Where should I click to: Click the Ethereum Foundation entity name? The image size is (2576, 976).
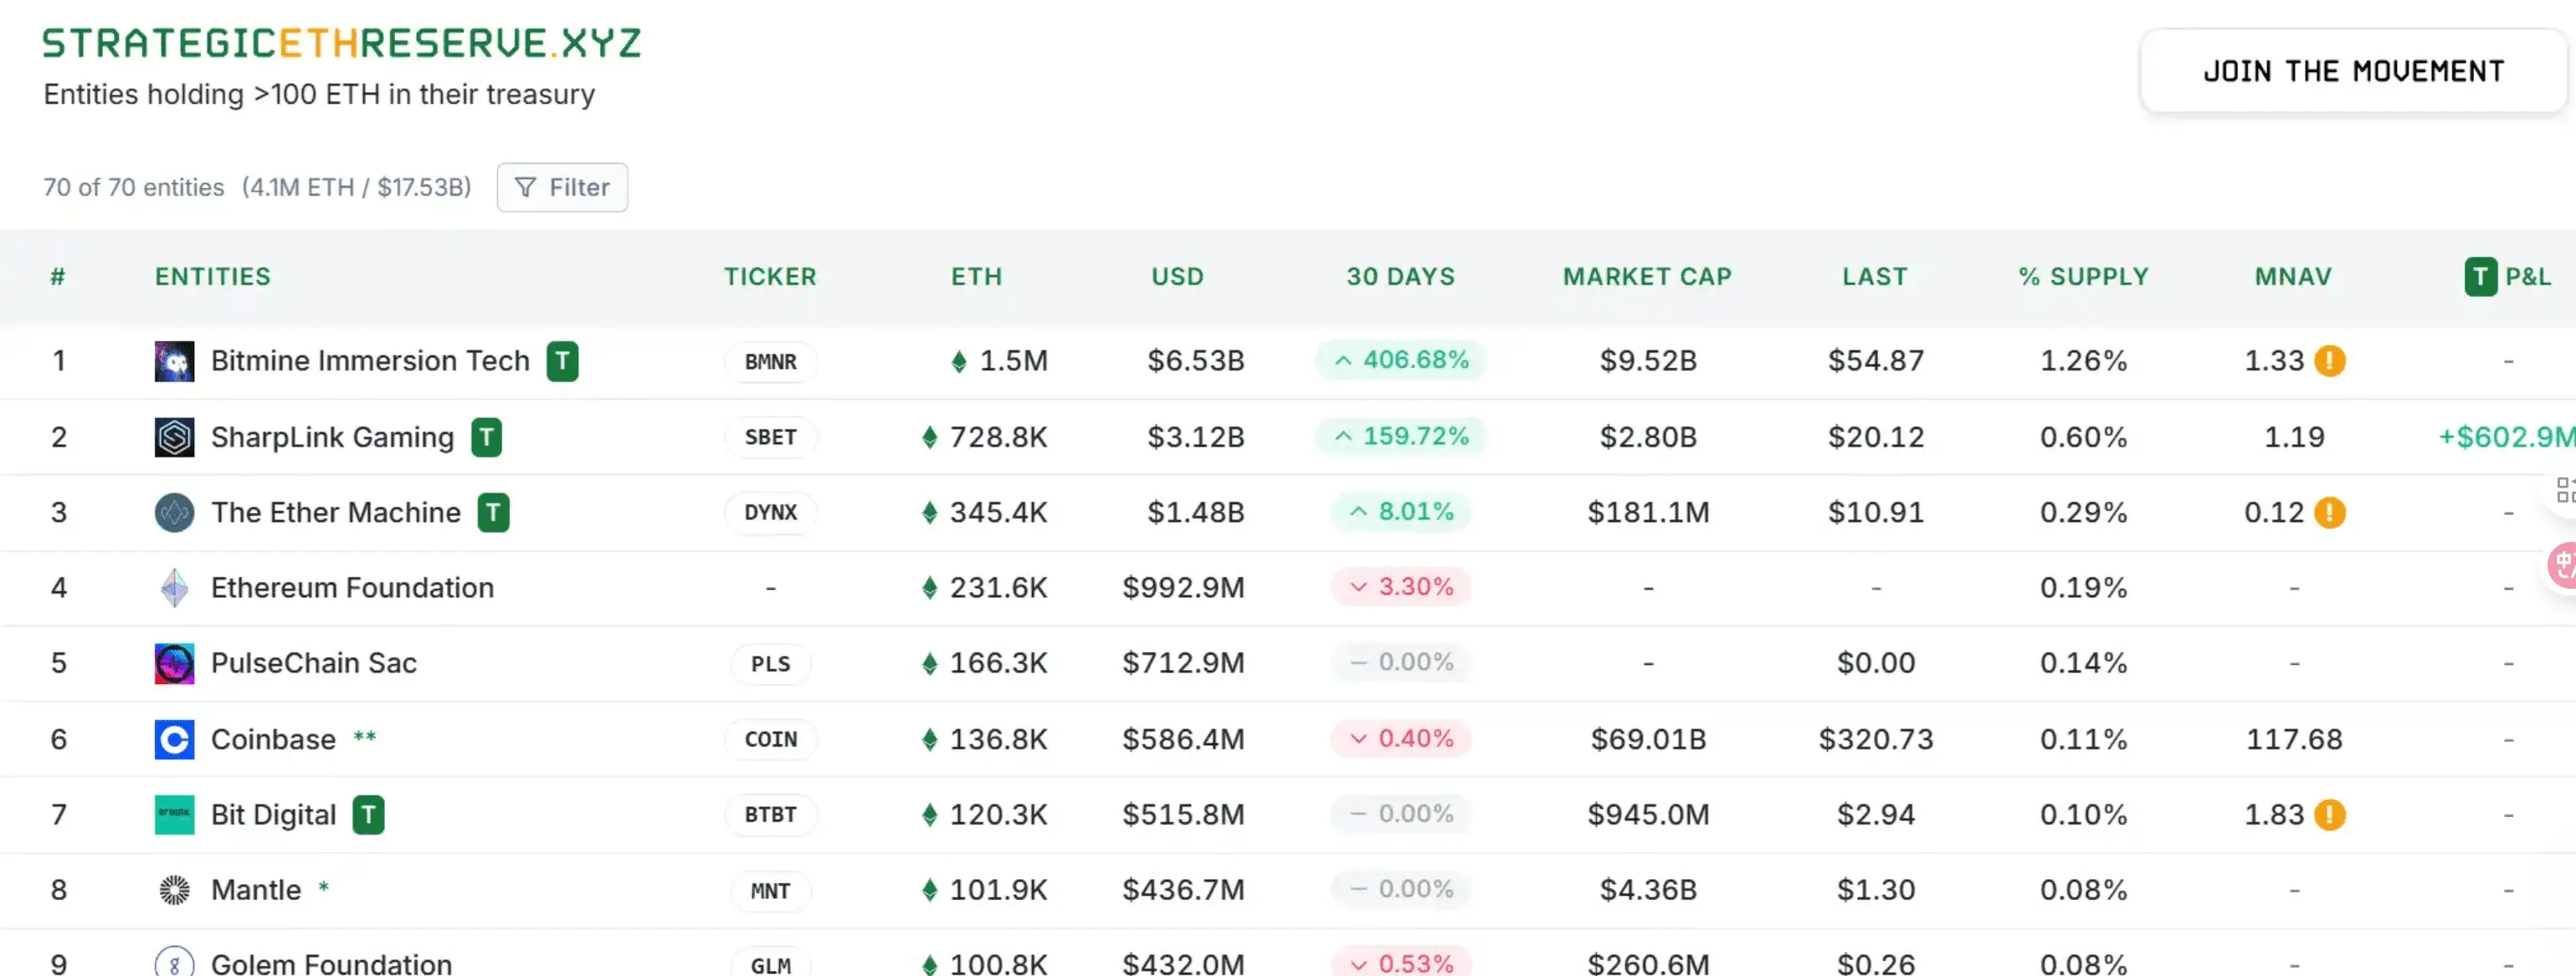pos(352,587)
